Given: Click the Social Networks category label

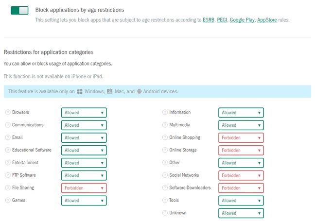Looking at the screenshot, I should click(x=184, y=175).
